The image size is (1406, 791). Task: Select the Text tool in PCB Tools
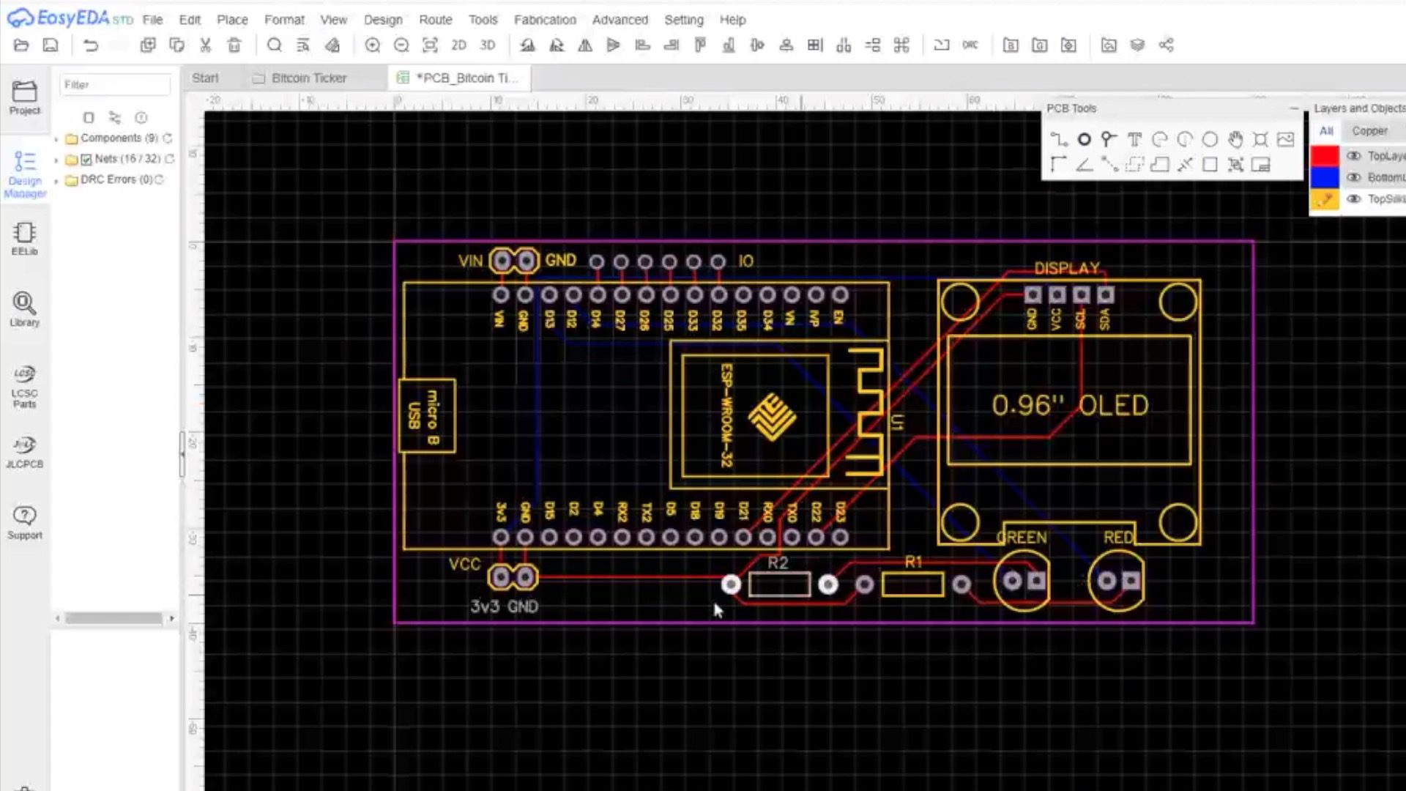[x=1134, y=139]
